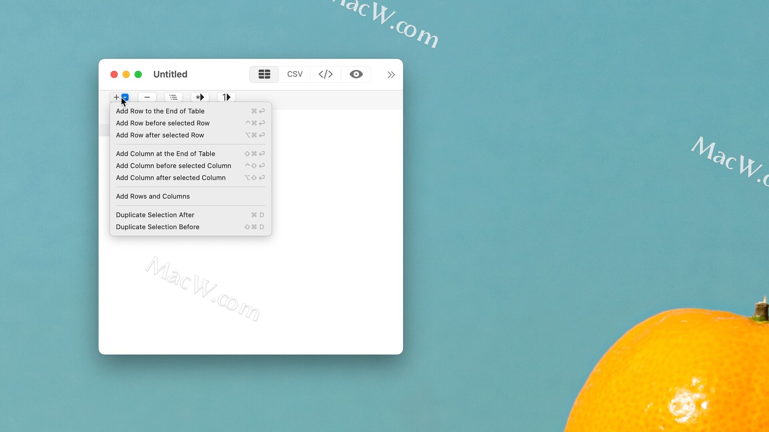Choose Add Column before selected Column
The height and width of the screenshot is (432, 769).
[x=191, y=166]
